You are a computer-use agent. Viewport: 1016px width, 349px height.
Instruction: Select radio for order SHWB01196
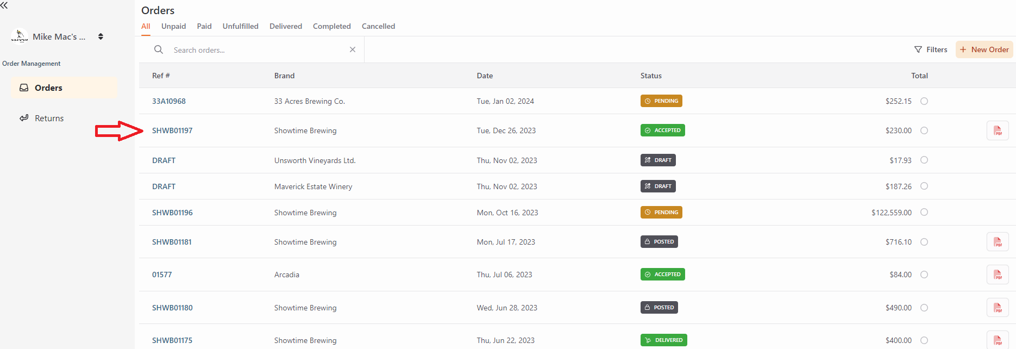point(924,212)
